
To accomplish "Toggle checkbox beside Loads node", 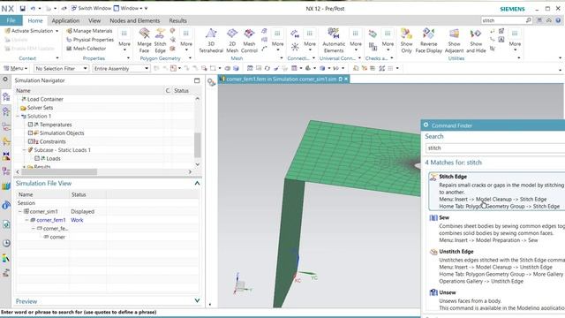I will (x=37, y=158).
